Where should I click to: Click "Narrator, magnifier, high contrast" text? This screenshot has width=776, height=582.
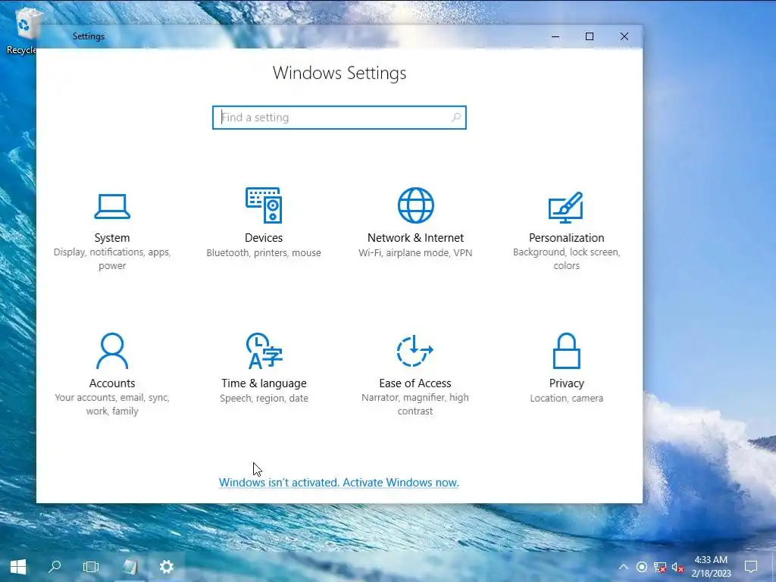pos(415,405)
